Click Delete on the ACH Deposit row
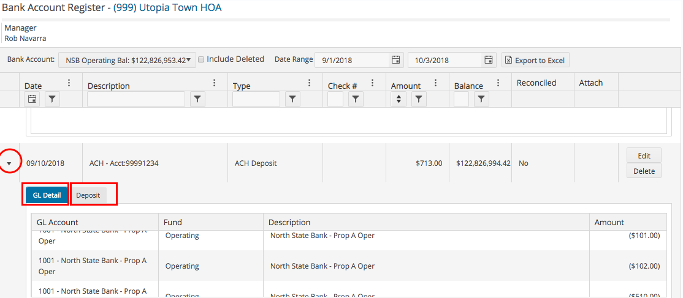The image size is (683, 298). [644, 171]
